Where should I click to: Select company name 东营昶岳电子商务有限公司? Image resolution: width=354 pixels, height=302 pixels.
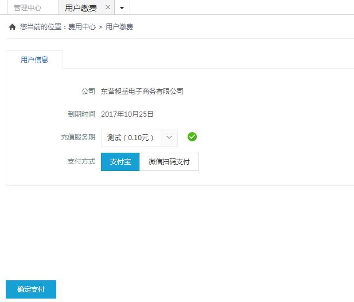pyautogui.click(x=142, y=92)
